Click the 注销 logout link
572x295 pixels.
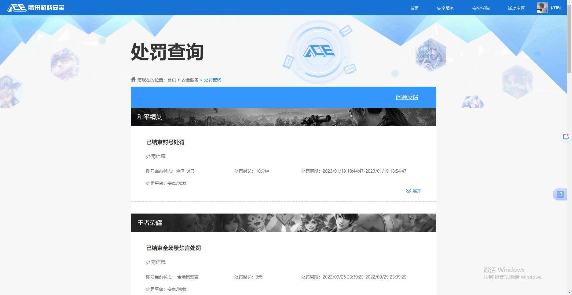pyautogui.click(x=556, y=8)
